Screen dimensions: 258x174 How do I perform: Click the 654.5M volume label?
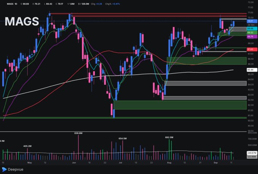click(x=123, y=139)
